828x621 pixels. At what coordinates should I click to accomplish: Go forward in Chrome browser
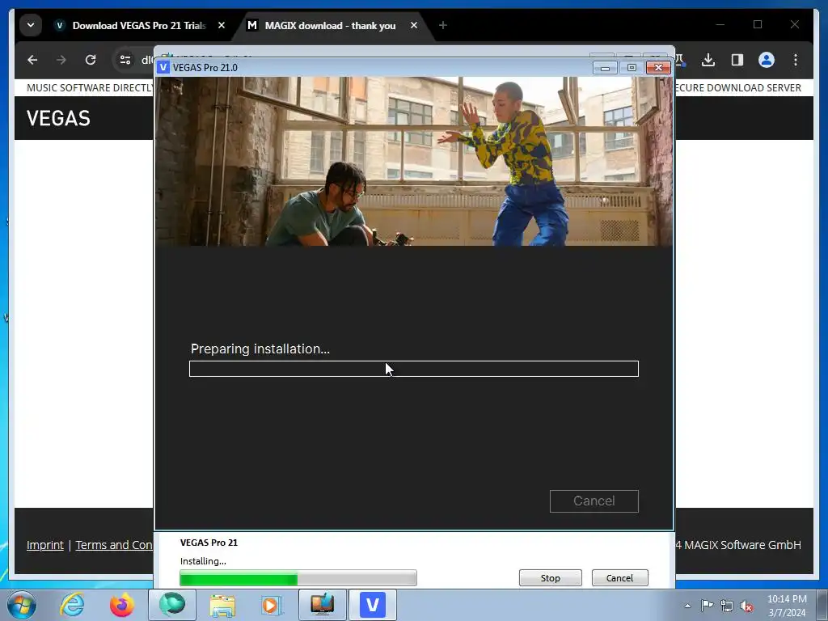(61, 60)
